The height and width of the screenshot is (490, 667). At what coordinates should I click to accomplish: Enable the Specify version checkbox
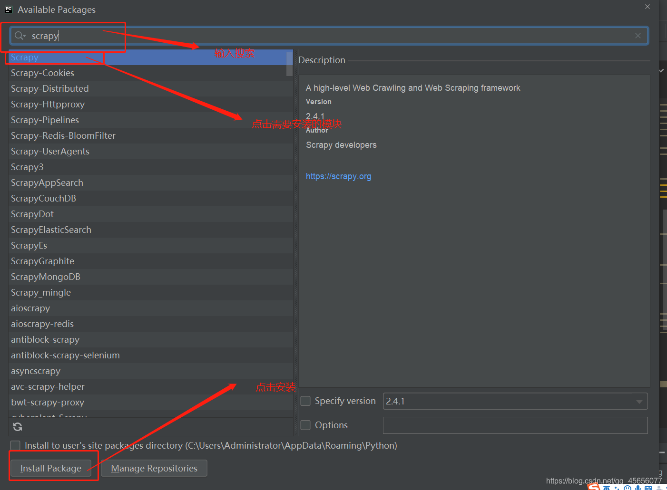[x=305, y=401]
